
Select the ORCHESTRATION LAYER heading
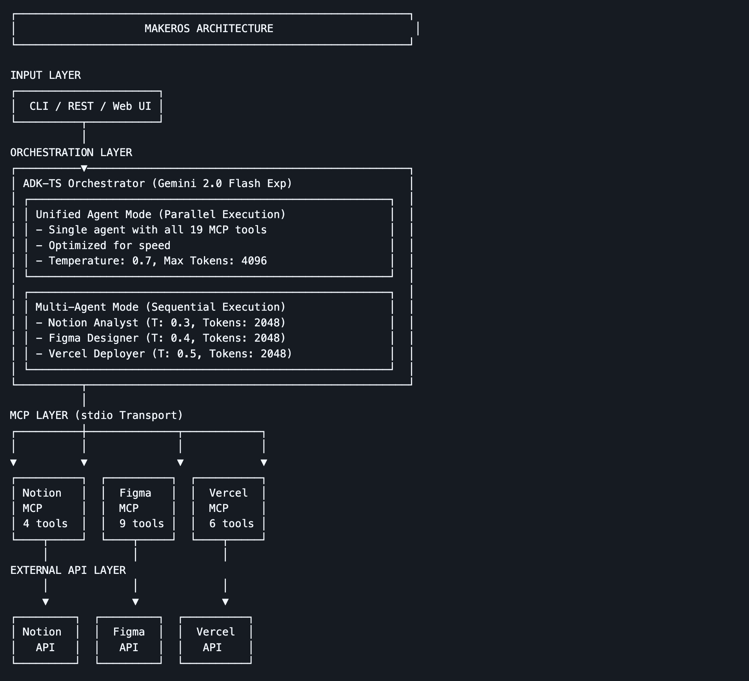coord(71,152)
